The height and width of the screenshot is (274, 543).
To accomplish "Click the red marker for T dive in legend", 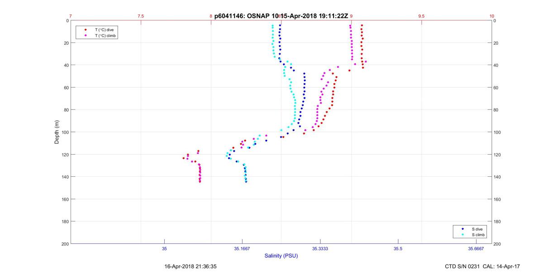I will (86, 29).
